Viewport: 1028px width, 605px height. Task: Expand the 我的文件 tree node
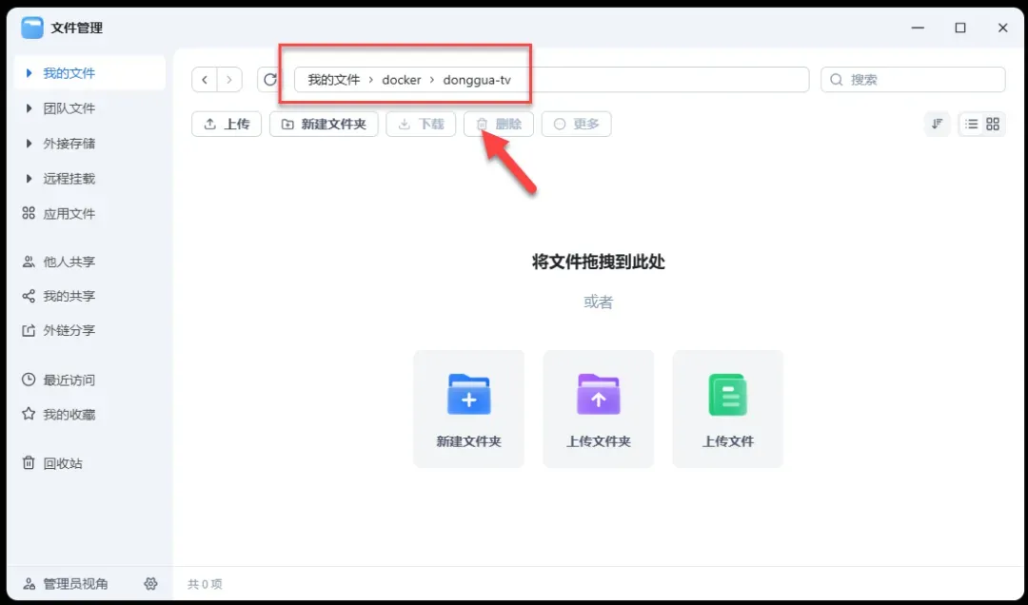click(30, 73)
